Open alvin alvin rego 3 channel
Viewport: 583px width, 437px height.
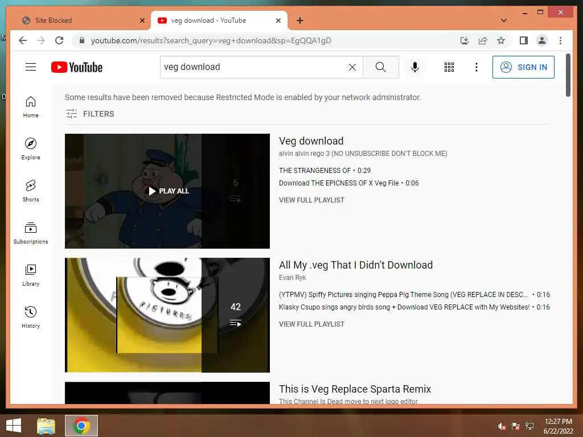pos(363,154)
